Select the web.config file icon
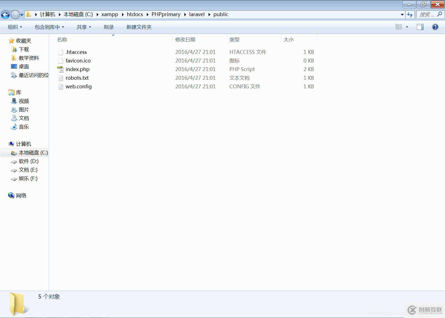 tap(60, 86)
